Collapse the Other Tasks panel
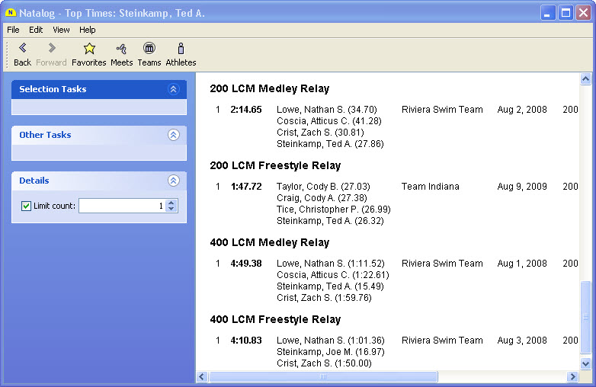This screenshot has width=596, height=387. pyautogui.click(x=173, y=135)
